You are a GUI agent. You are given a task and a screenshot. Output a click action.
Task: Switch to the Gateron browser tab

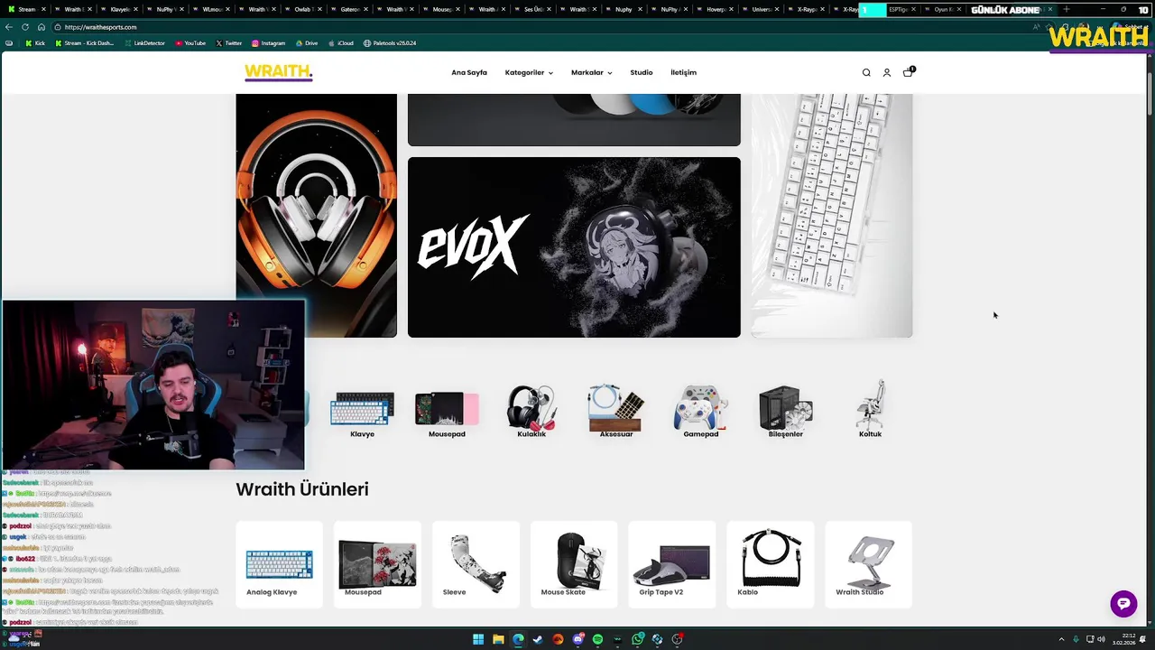tap(349, 9)
